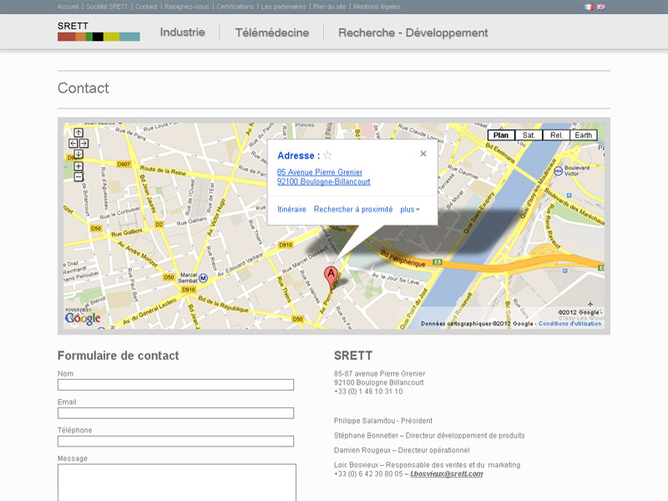This screenshot has height=501, width=668.
Task: Click the Email input field
Action: coord(175,412)
